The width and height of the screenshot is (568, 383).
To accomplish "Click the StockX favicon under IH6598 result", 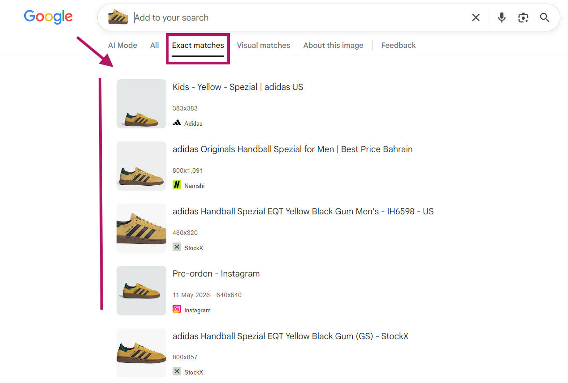I will tap(177, 247).
